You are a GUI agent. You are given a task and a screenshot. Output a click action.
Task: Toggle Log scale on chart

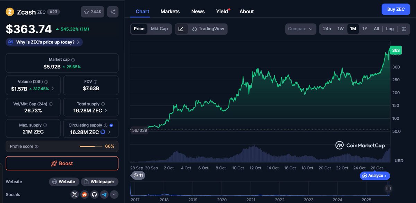[x=390, y=29]
